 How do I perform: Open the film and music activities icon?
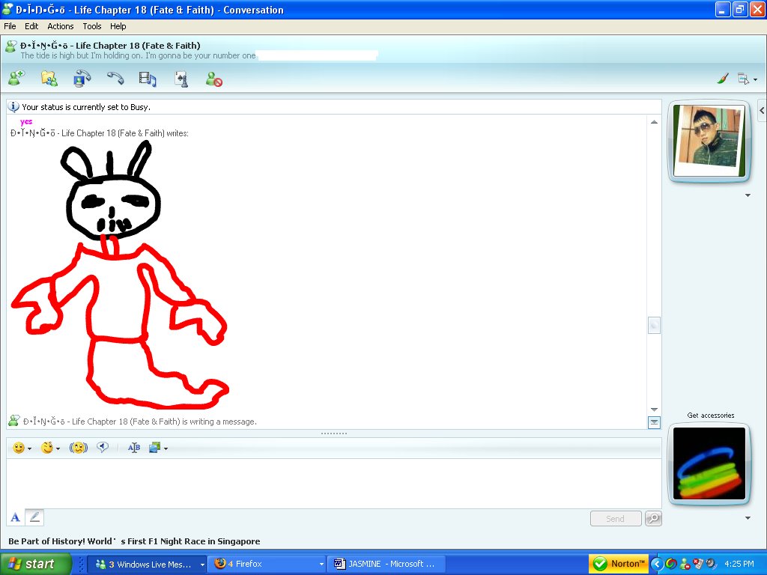click(148, 78)
